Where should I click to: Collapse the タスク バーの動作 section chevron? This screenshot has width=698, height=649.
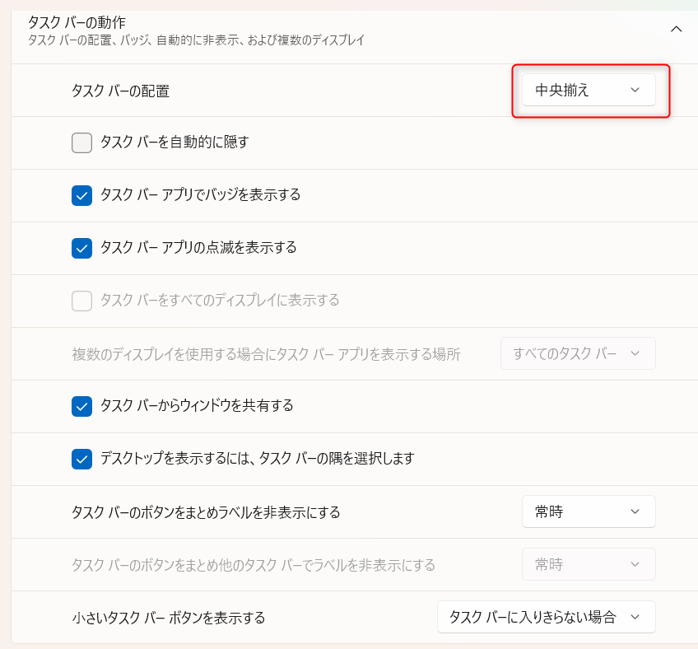[677, 29]
